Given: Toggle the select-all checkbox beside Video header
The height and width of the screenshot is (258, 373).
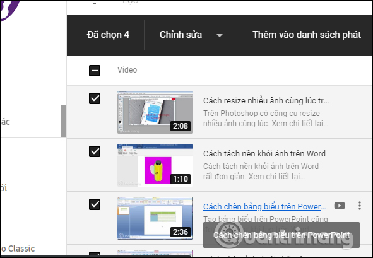Looking at the screenshot, I should click(x=95, y=71).
